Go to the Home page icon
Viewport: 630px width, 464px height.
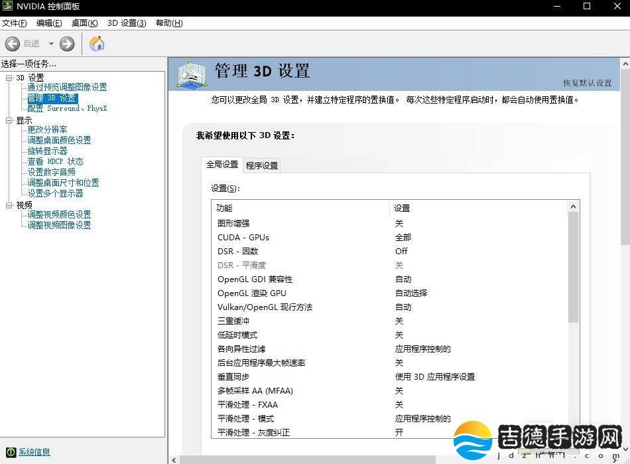[x=96, y=43]
